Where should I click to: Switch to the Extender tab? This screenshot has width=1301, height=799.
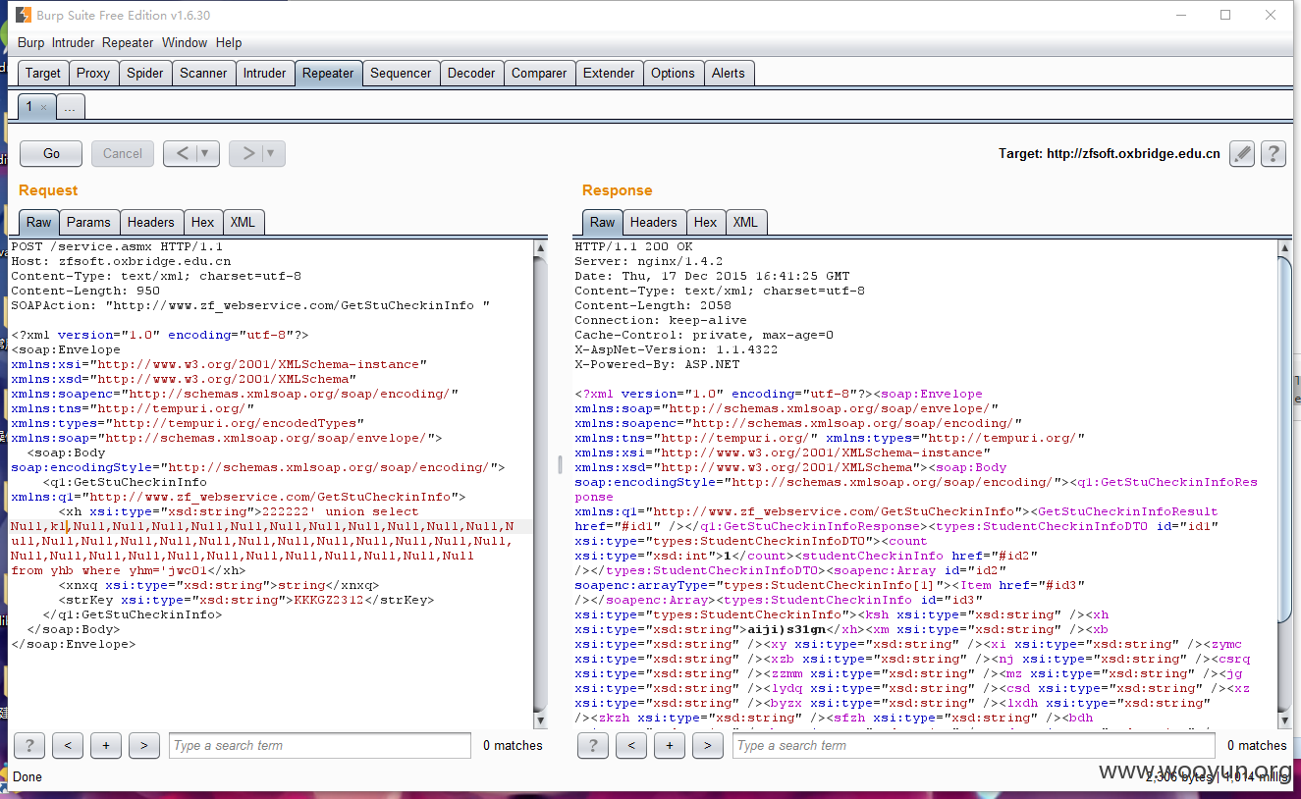point(609,73)
